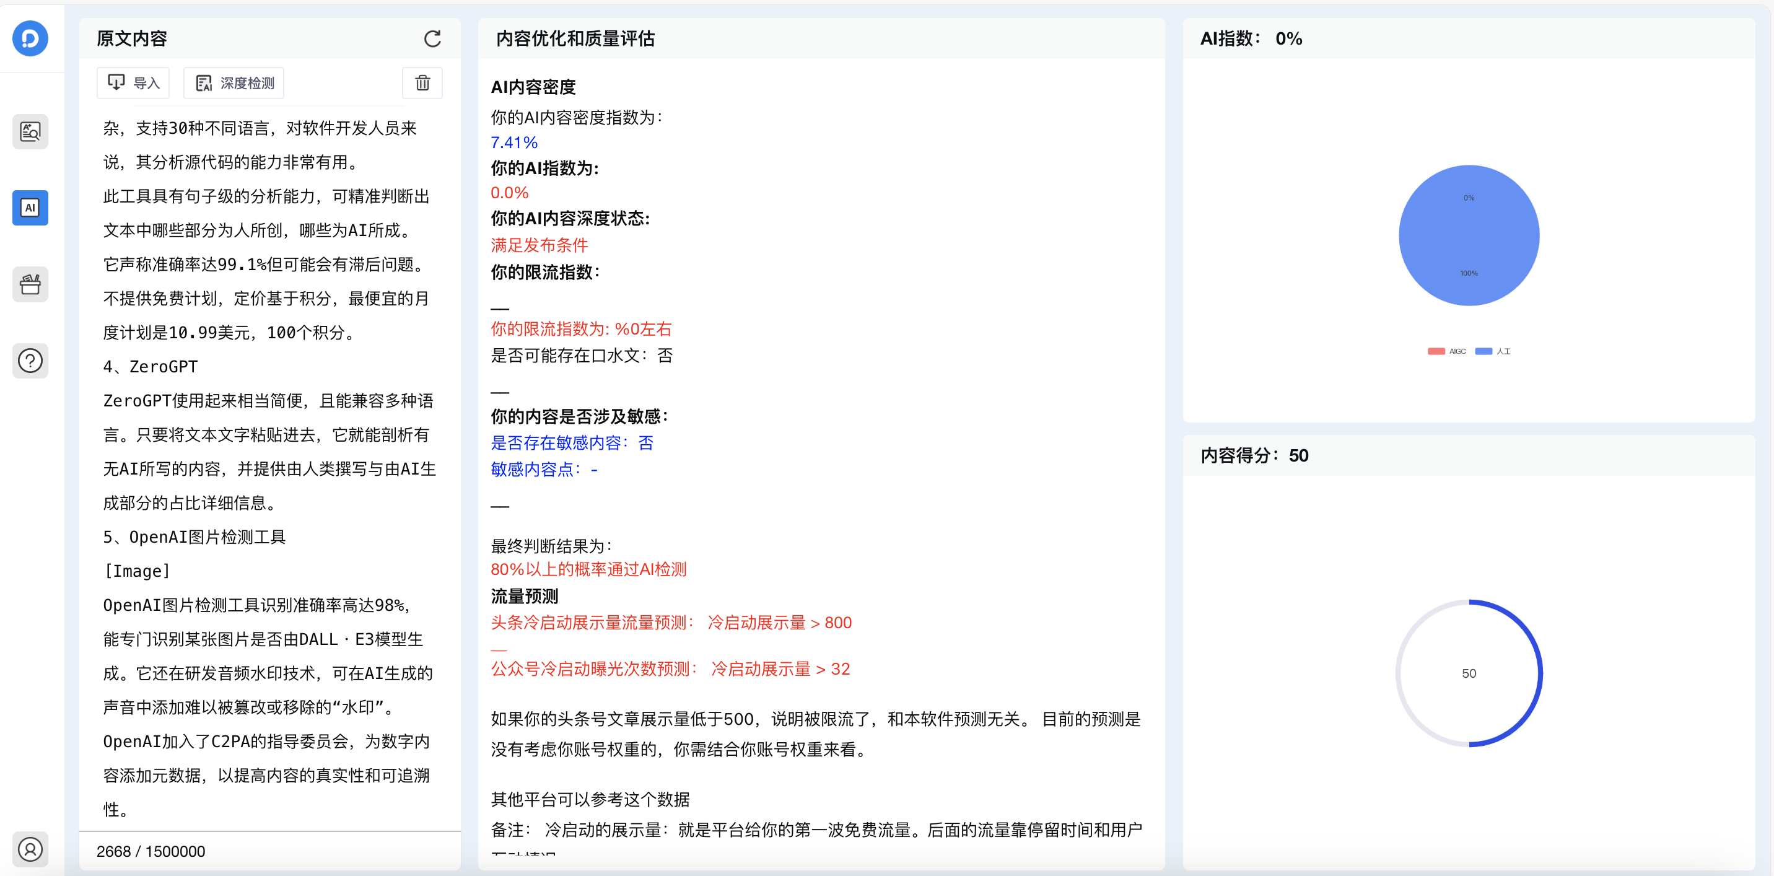Click the content score circular gauge
The width and height of the screenshot is (1774, 876).
1468,673
